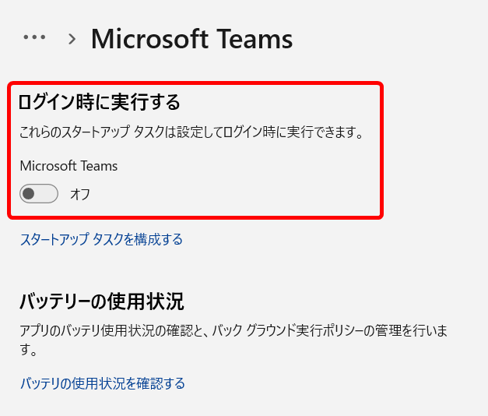Select the ログイン時に実行する heading
Viewport: 488px width, 416px height.
point(100,102)
